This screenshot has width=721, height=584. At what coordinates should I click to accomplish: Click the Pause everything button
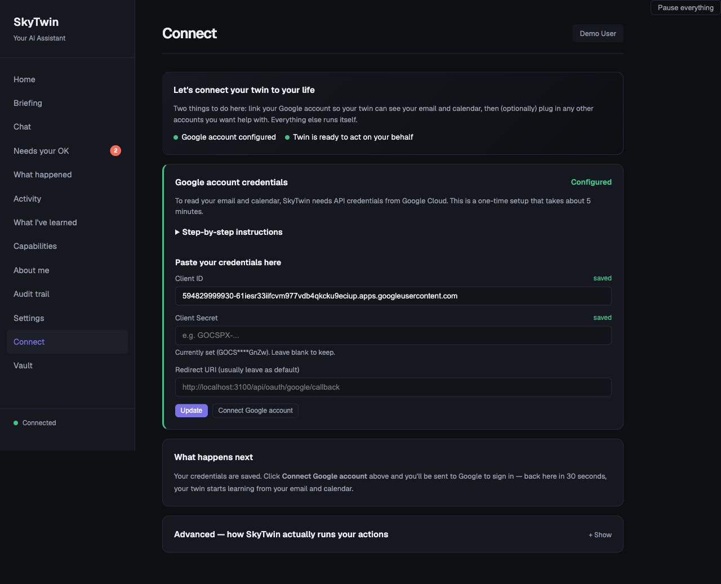point(686,8)
